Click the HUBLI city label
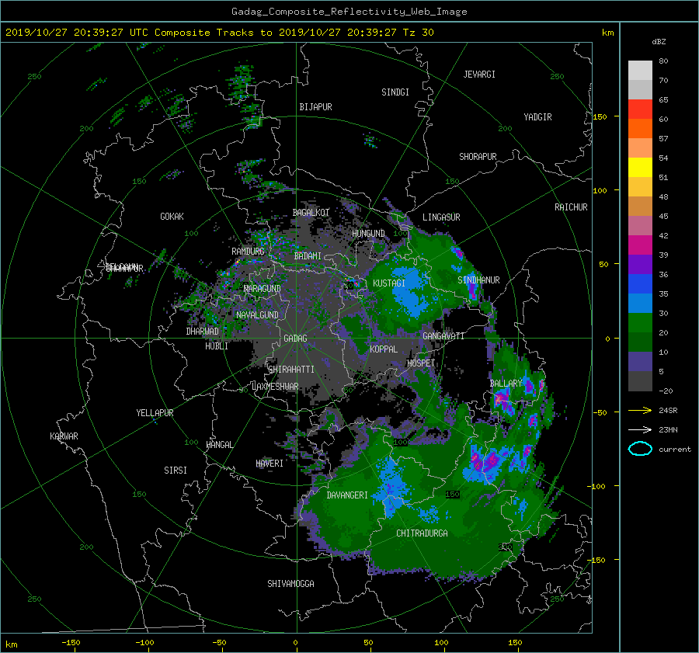Screen dimensions: 699x653 [217, 346]
